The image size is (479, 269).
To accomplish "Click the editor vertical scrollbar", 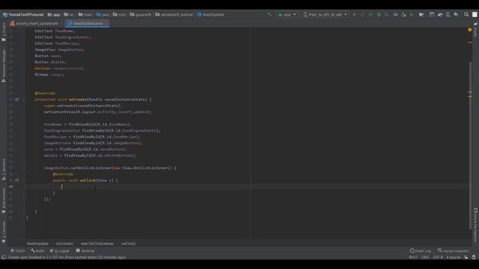I will pyautogui.click(x=470, y=145).
